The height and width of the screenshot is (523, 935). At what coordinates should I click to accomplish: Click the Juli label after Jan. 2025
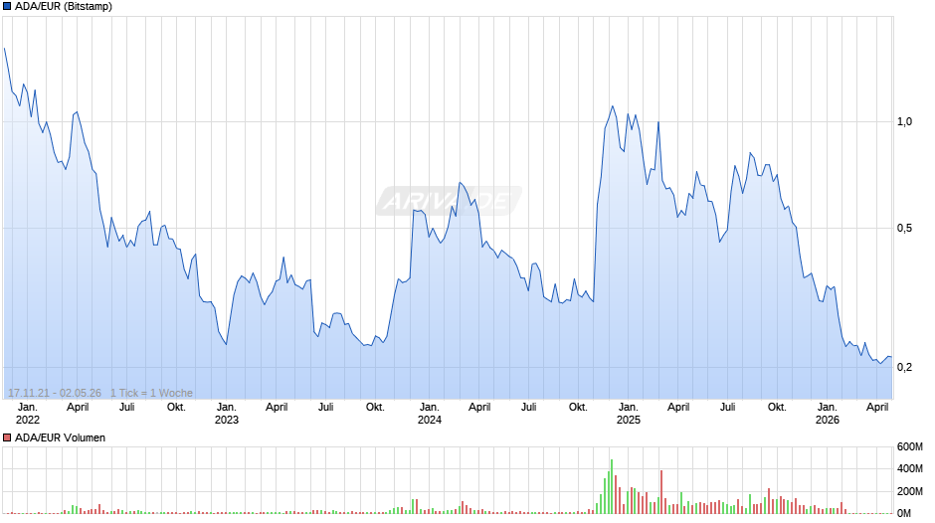pyautogui.click(x=727, y=408)
